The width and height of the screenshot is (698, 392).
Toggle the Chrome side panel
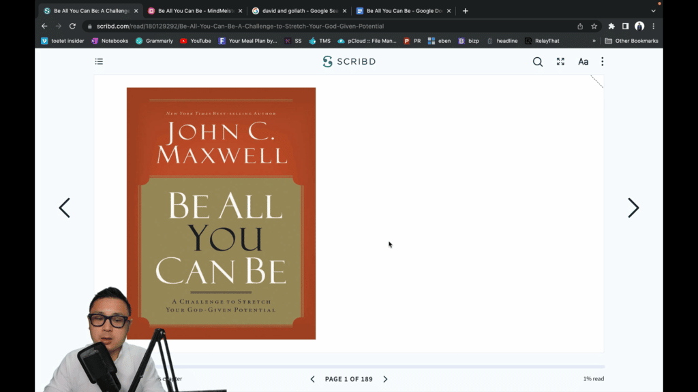[626, 27]
